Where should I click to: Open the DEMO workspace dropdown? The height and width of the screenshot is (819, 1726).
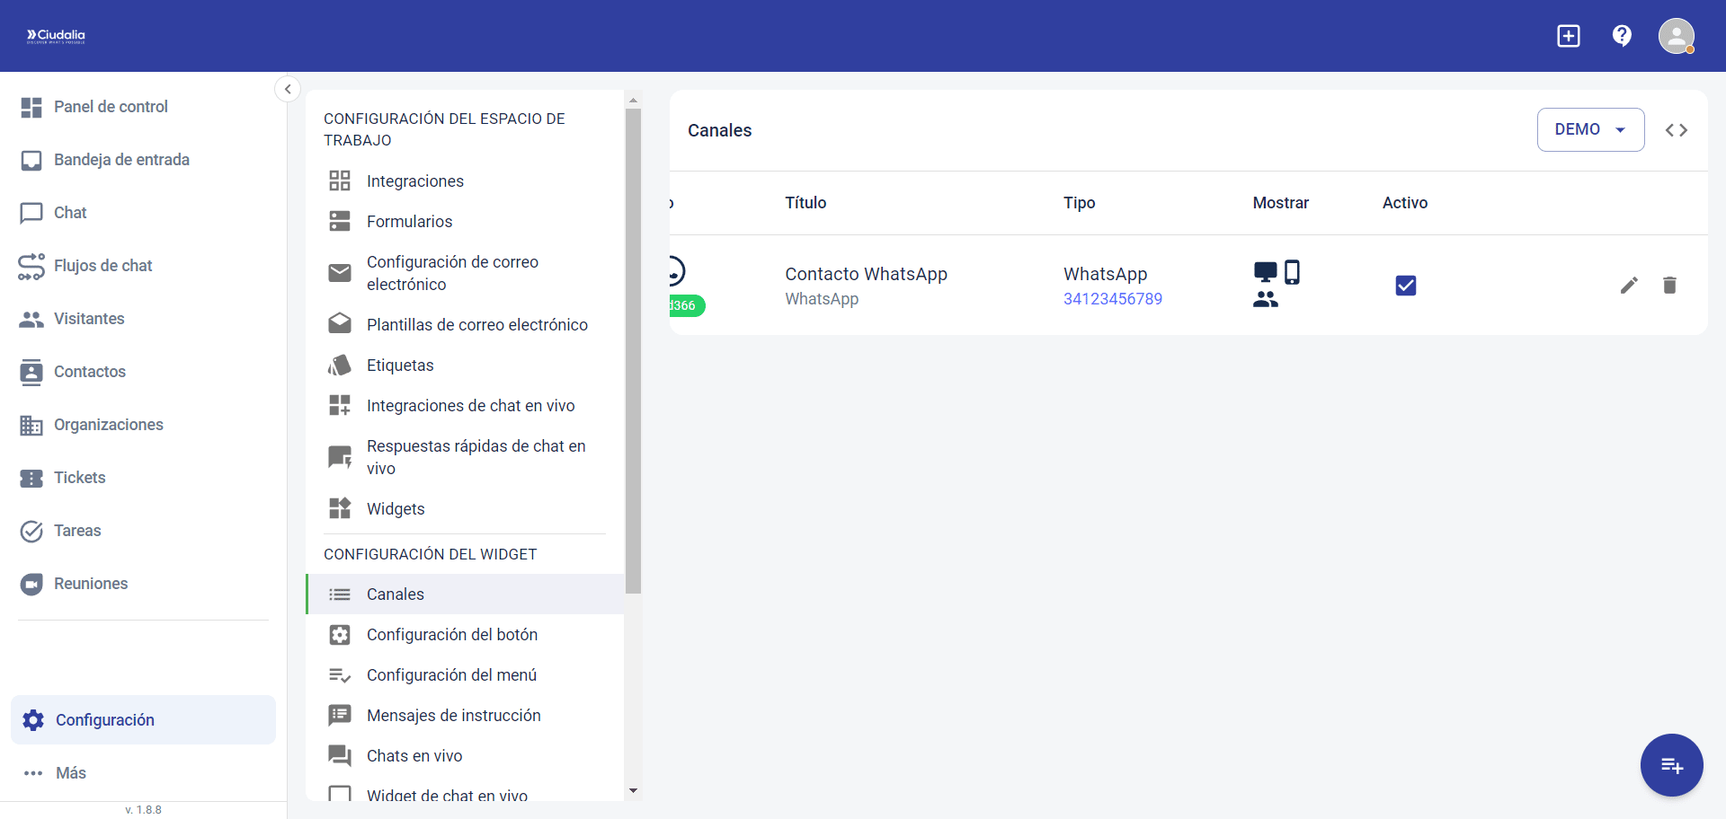[x=1590, y=129]
